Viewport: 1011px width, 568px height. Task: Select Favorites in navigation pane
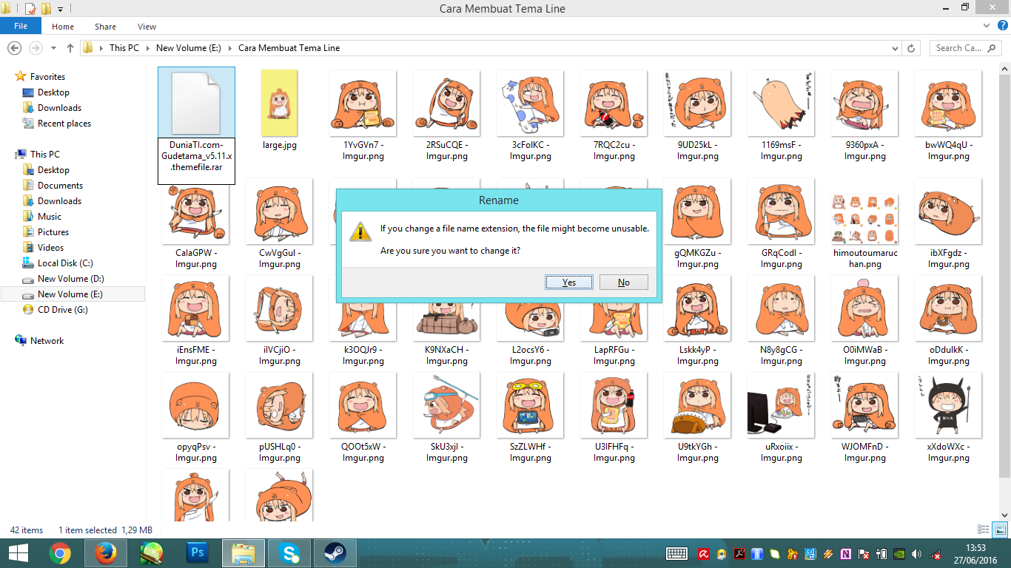tap(47, 77)
